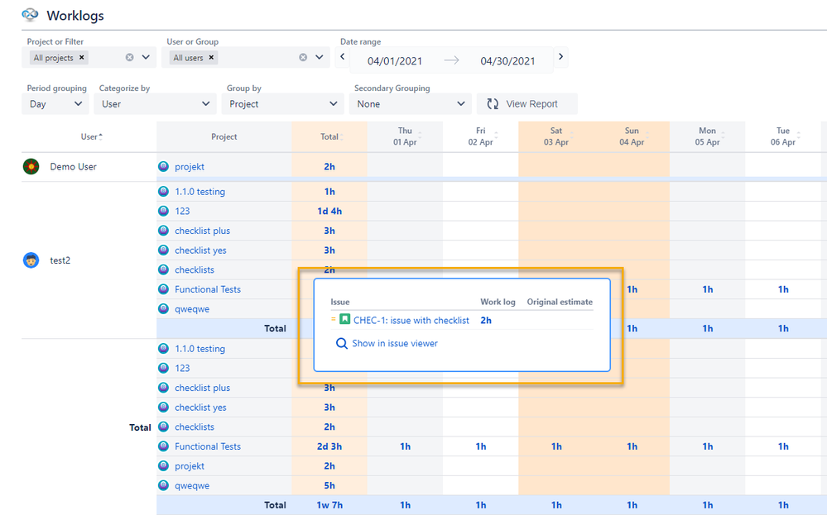Open the Period grouping Day dropdown

point(56,104)
